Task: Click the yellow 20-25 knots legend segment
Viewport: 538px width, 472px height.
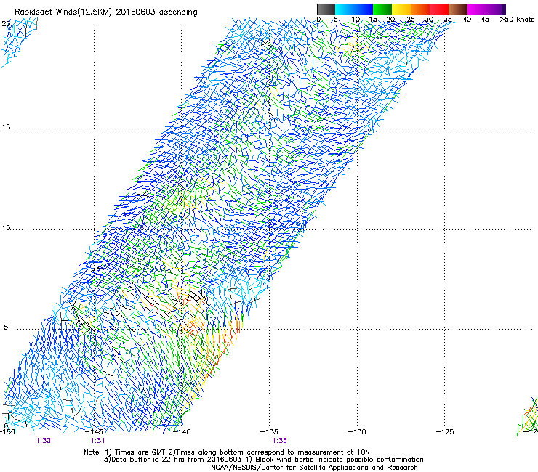Action: pos(401,9)
